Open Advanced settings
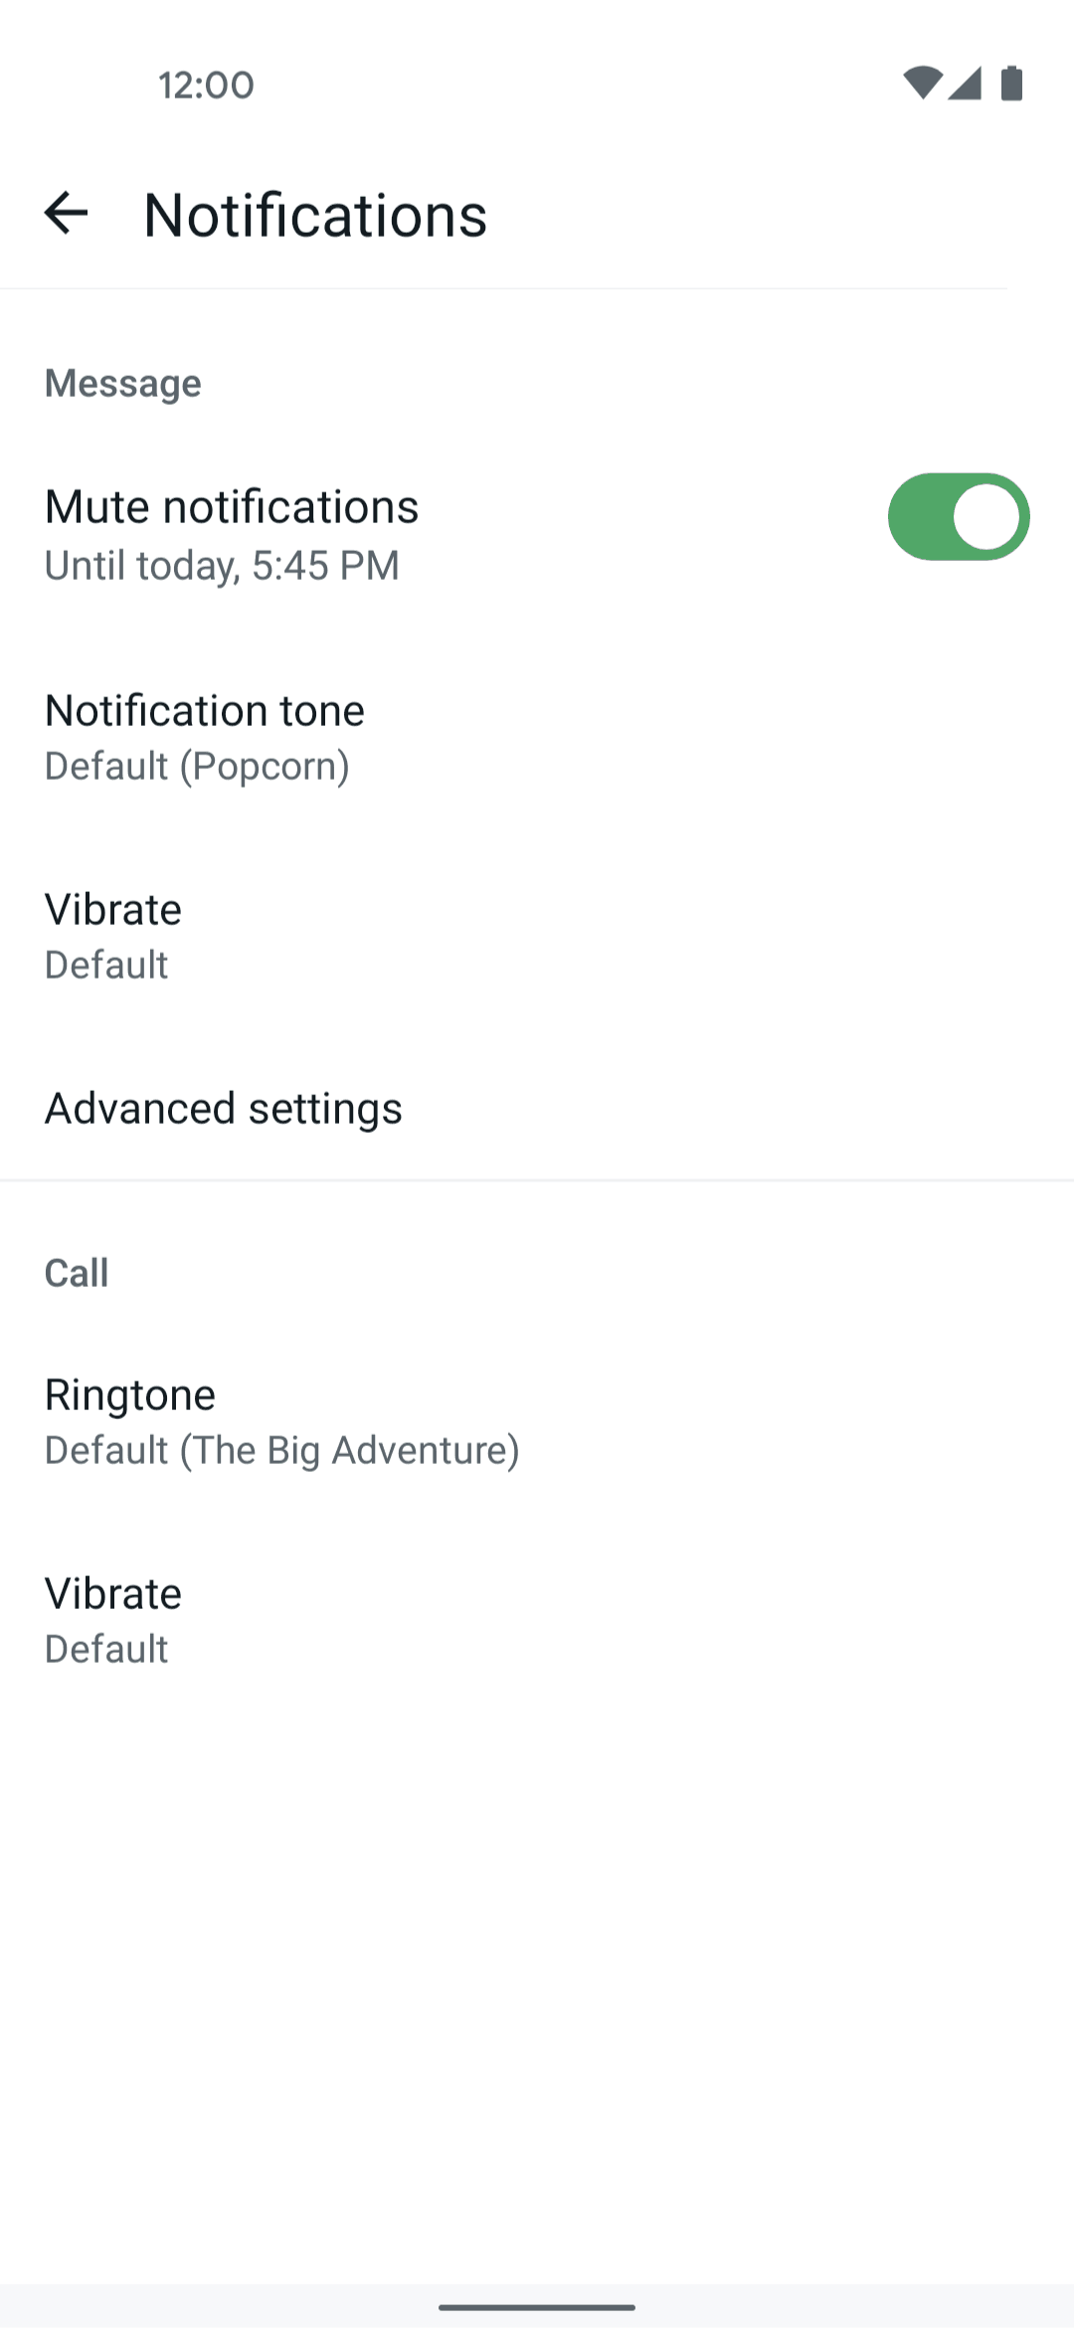This screenshot has width=1074, height=2328. pyautogui.click(x=224, y=1109)
